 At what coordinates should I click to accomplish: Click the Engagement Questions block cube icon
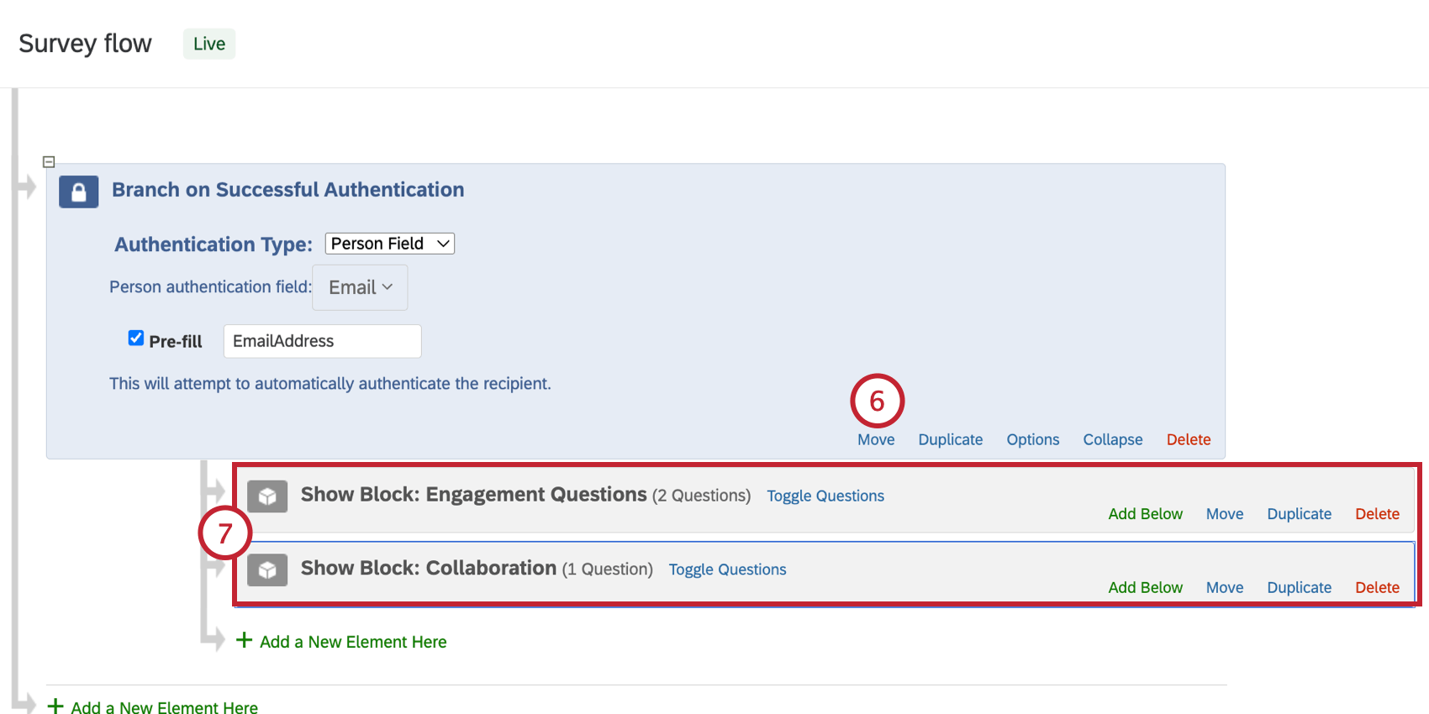(267, 496)
